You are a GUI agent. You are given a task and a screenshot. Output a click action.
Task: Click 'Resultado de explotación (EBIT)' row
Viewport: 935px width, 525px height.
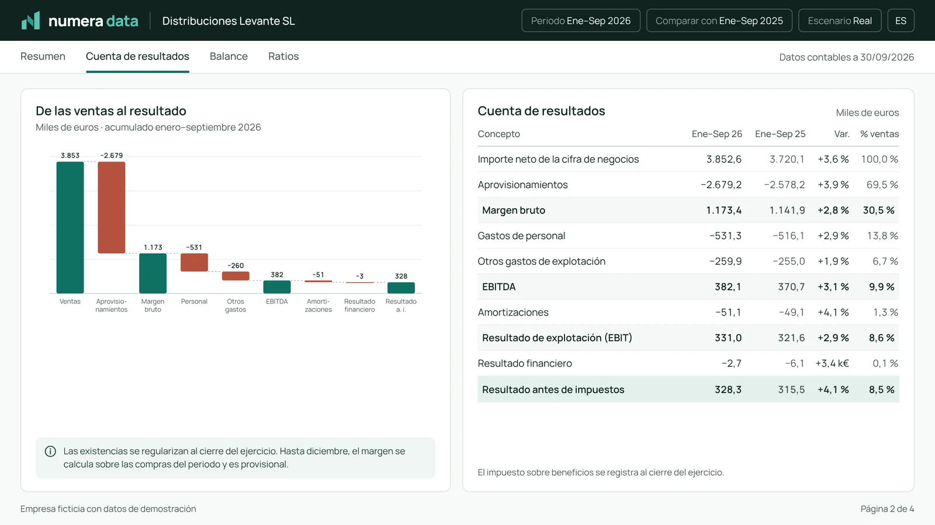tap(688, 338)
